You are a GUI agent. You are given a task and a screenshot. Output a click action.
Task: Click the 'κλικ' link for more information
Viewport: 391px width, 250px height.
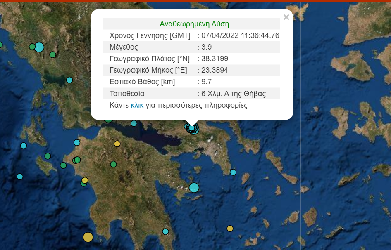tap(137, 105)
